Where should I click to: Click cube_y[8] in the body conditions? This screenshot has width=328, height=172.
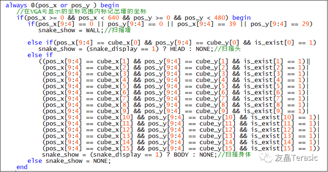point(212,105)
